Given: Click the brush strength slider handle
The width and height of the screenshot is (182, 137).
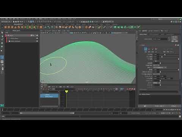Looking at the screenshot, I should pos(162,57).
